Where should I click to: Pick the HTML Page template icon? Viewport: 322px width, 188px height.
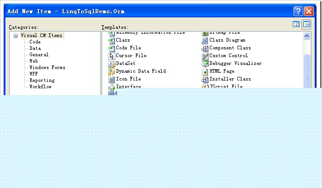point(205,71)
